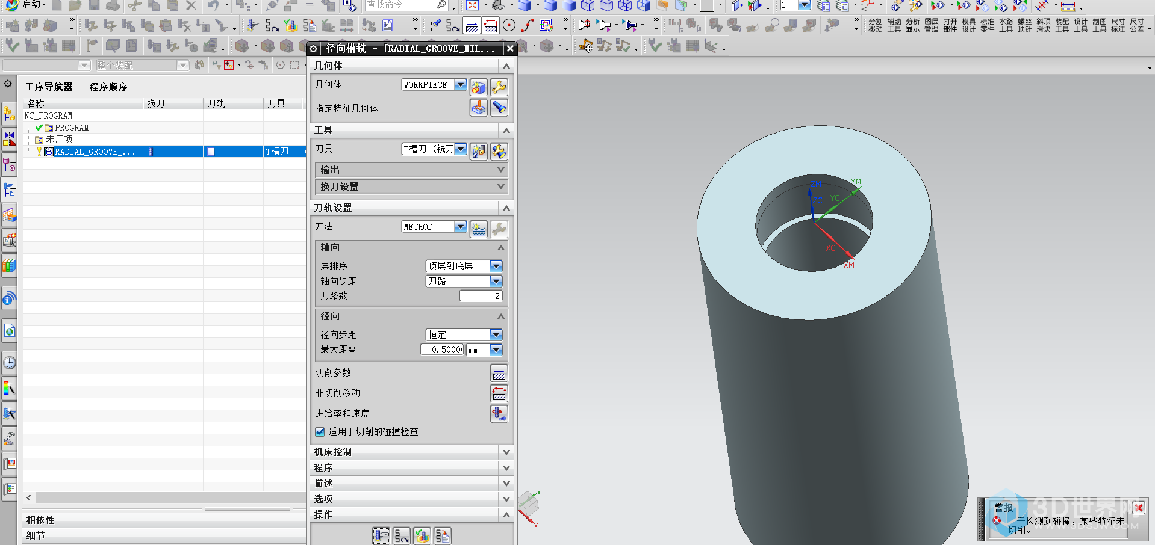Click the wrench icon to edit WORKPIECE geometry
Viewport: 1155px width, 545px height.
coord(499,87)
